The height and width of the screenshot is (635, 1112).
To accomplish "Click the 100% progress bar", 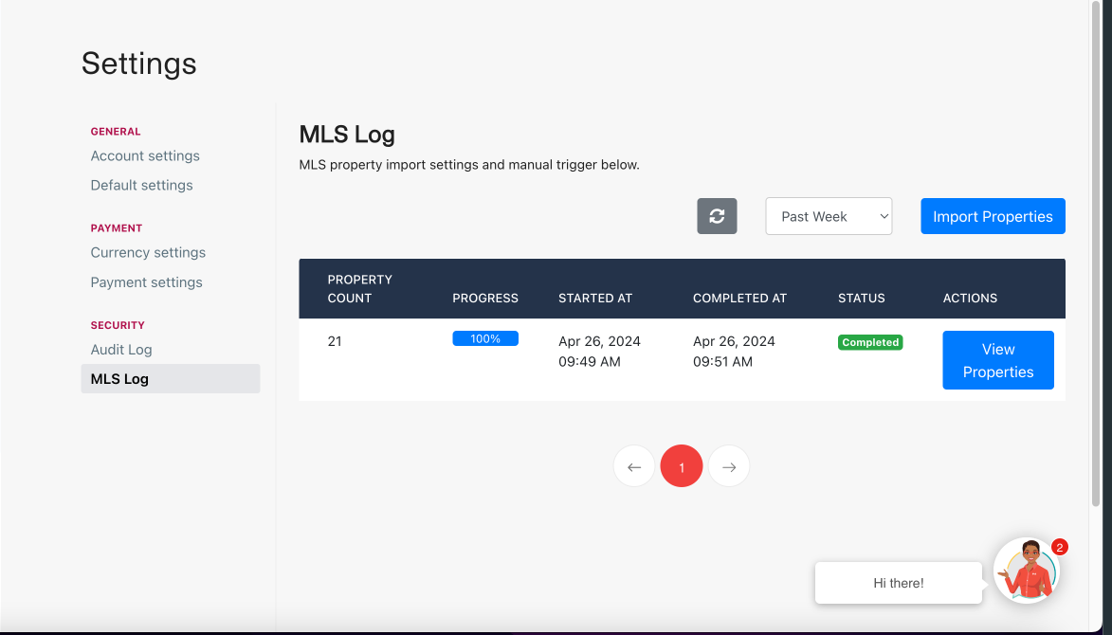I will (484, 338).
